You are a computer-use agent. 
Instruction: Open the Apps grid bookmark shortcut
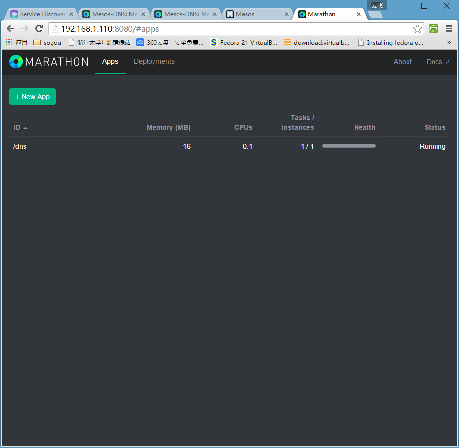(x=17, y=43)
